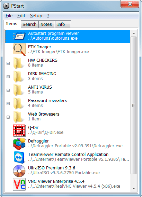Click the 'ANTI-VIRUS' group label

[40, 87]
